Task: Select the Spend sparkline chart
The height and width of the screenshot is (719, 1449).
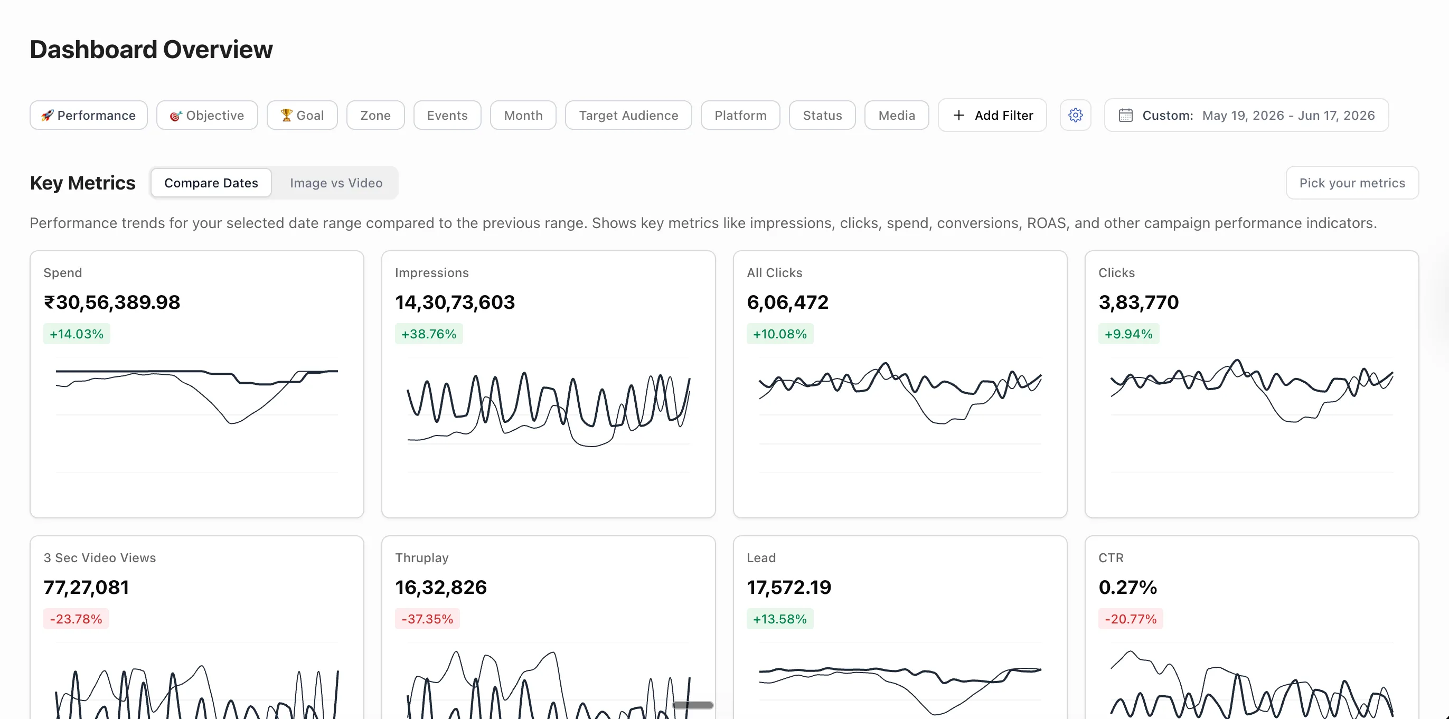Action: pos(197,415)
